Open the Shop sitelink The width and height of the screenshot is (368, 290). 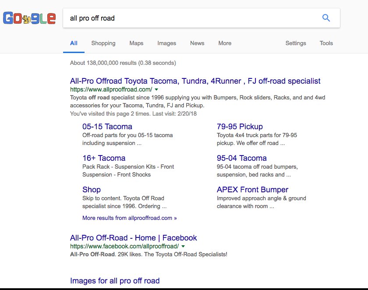(x=92, y=190)
